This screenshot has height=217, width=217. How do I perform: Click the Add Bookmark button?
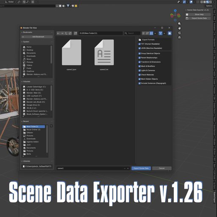click(x=37, y=37)
